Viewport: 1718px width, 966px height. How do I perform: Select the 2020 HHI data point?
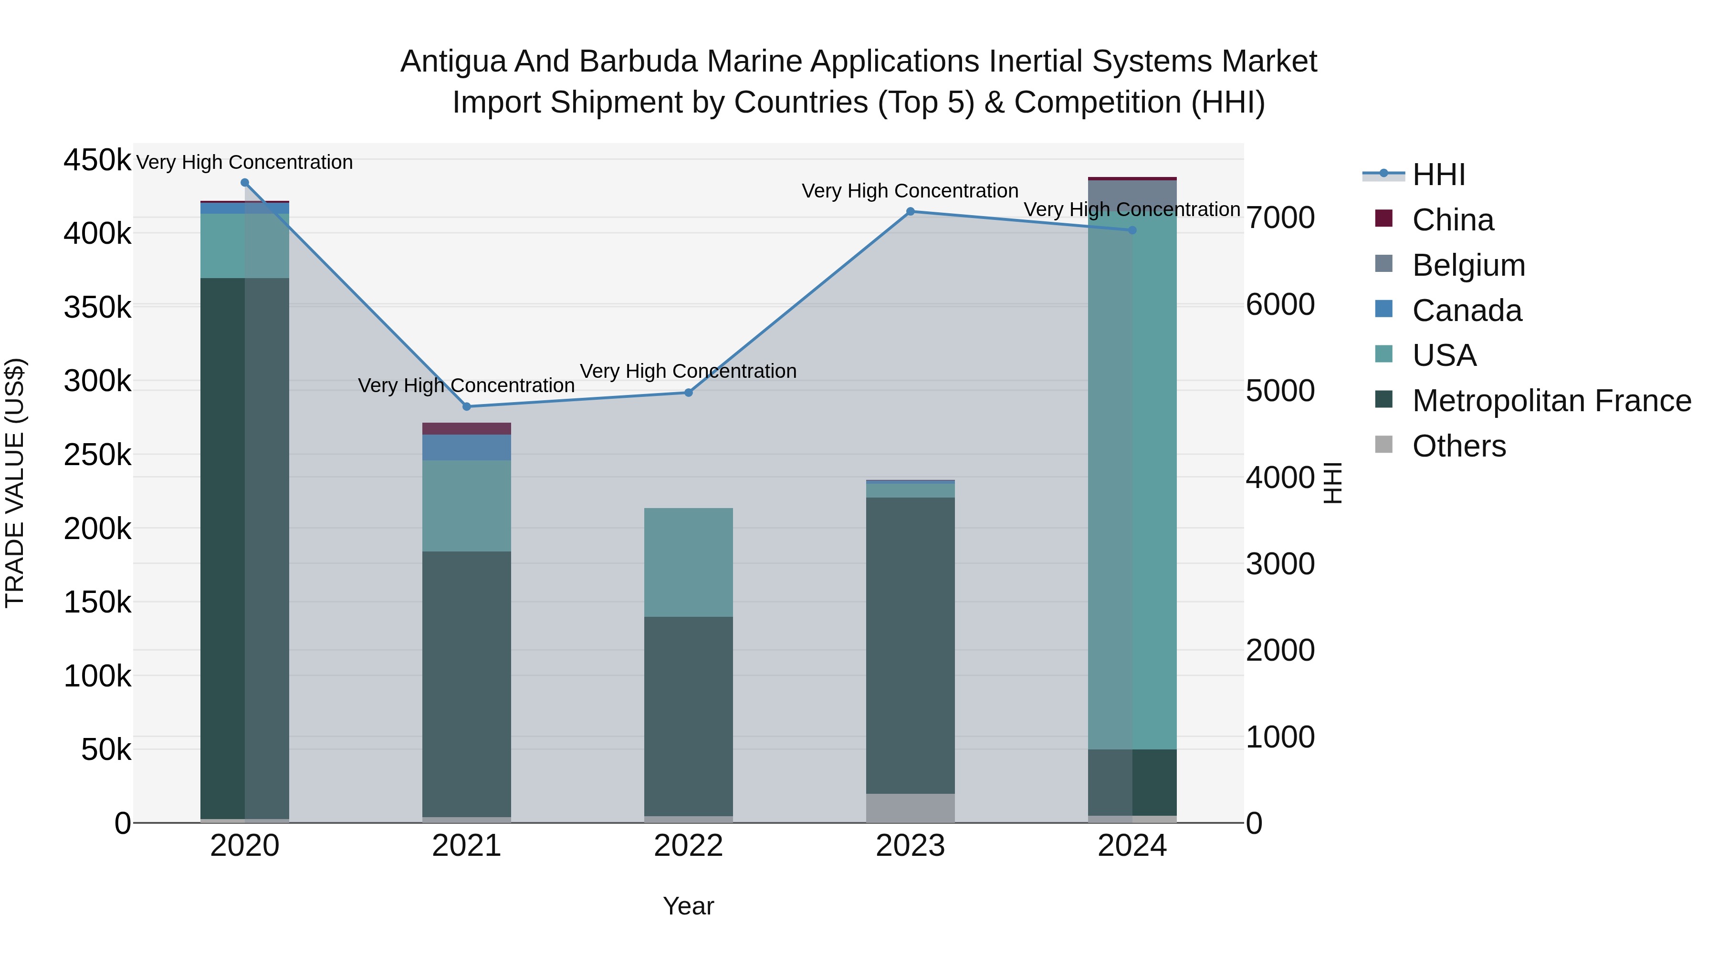(x=245, y=183)
